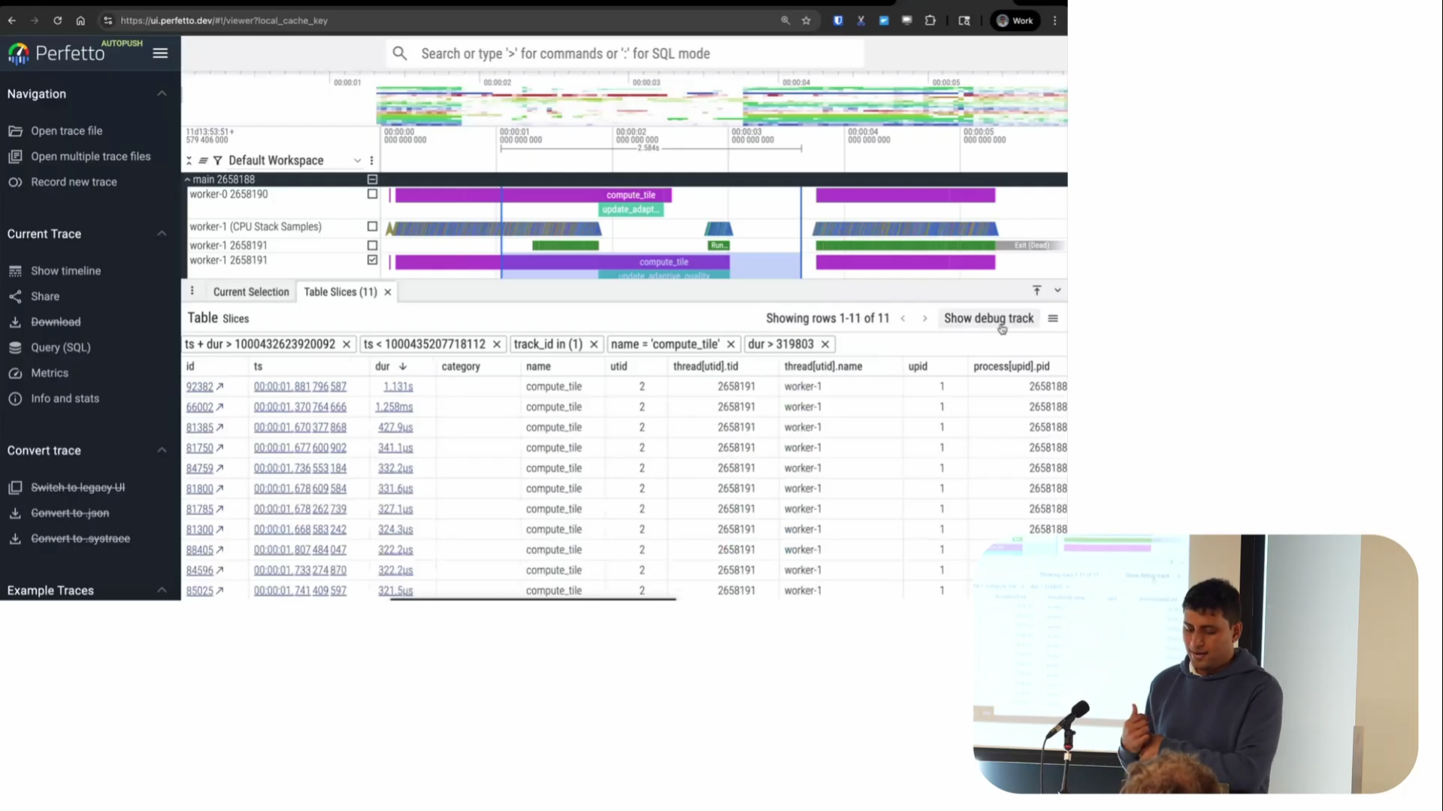The width and height of the screenshot is (1443, 811).
Task: Click the Show debug track button
Action: coord(989,318)
